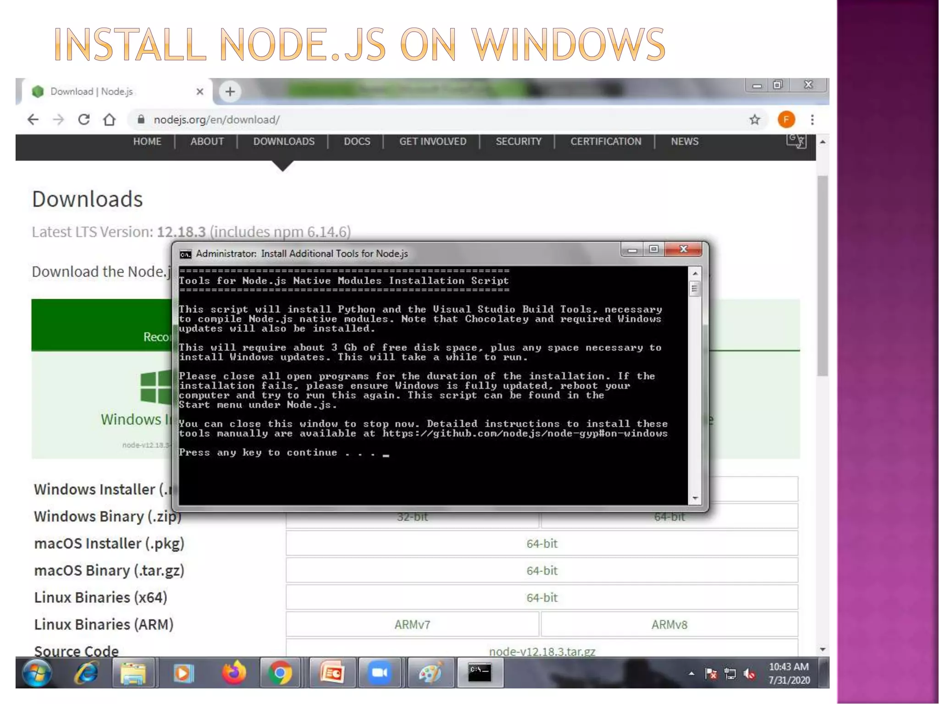This screenshot has width=939, height=704.
Task: Open a new browser tab
Action: click(x=230, y=91)
